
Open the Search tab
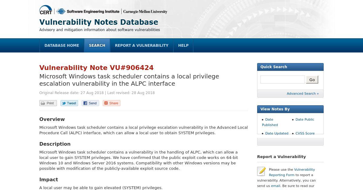pos(97,46)
